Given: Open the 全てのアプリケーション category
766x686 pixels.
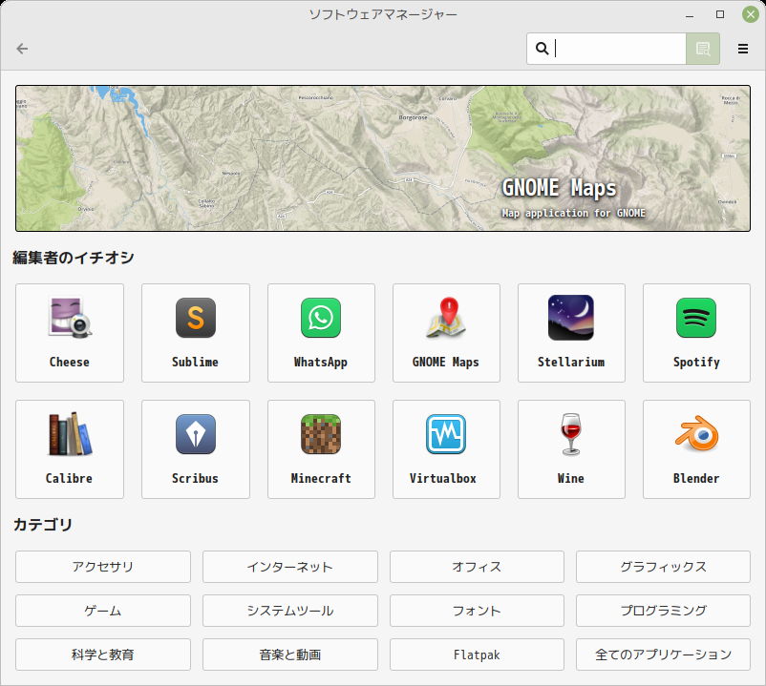Looking at the screenshot, I should (x=663, y=655).
